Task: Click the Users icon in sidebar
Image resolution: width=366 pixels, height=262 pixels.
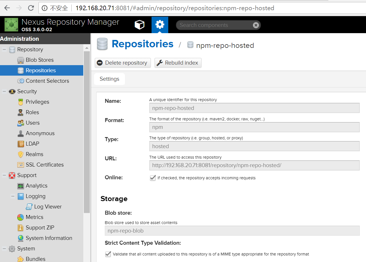Action: [21, 123]
